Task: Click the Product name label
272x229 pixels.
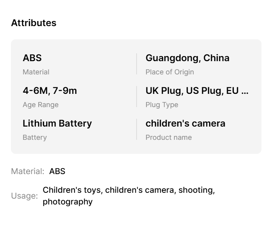Action: click(x=169, y=137)
